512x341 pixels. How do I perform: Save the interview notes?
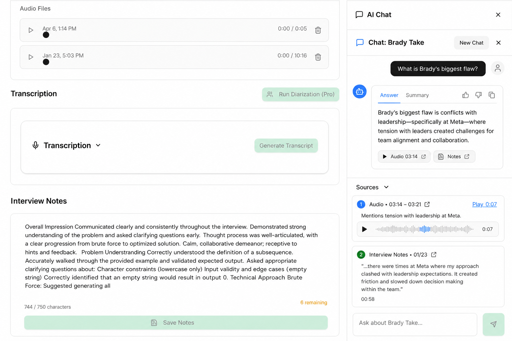point(176,323)
